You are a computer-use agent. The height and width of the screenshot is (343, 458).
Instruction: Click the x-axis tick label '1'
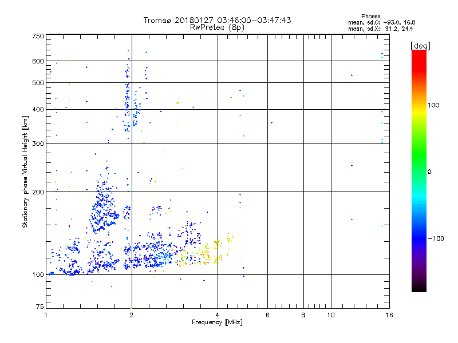click(46, 315)
